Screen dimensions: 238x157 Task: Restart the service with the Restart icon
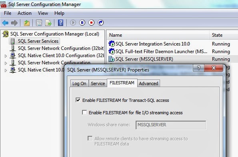[100, 23]
